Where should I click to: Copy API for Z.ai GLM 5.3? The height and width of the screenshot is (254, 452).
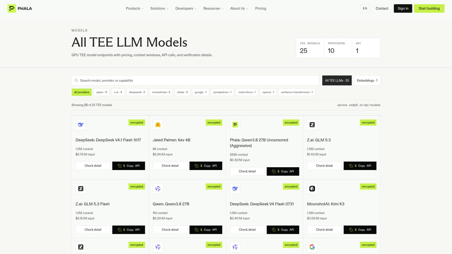(360, 166)
